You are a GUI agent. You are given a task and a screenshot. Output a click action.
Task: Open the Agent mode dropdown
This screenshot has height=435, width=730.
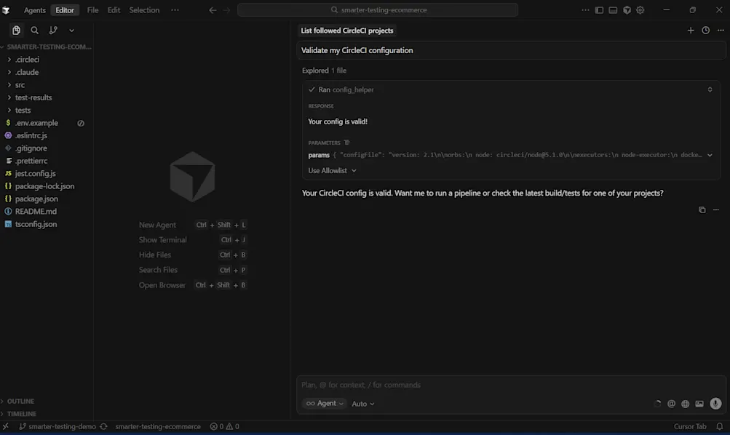324,403
